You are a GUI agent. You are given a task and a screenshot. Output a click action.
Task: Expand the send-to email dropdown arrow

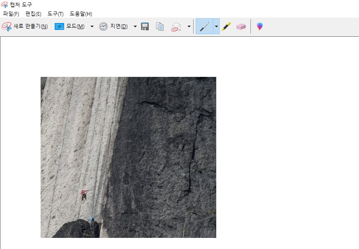pyautogui.click(x=189, y=26)
